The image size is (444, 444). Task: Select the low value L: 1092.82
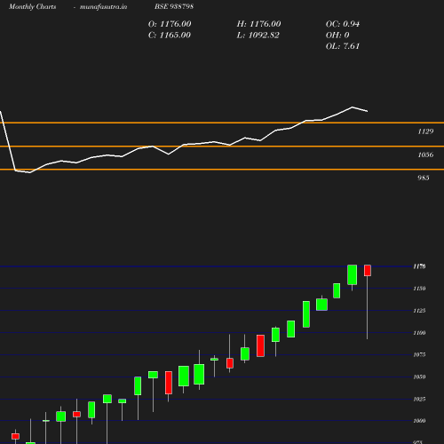[258, 36]
